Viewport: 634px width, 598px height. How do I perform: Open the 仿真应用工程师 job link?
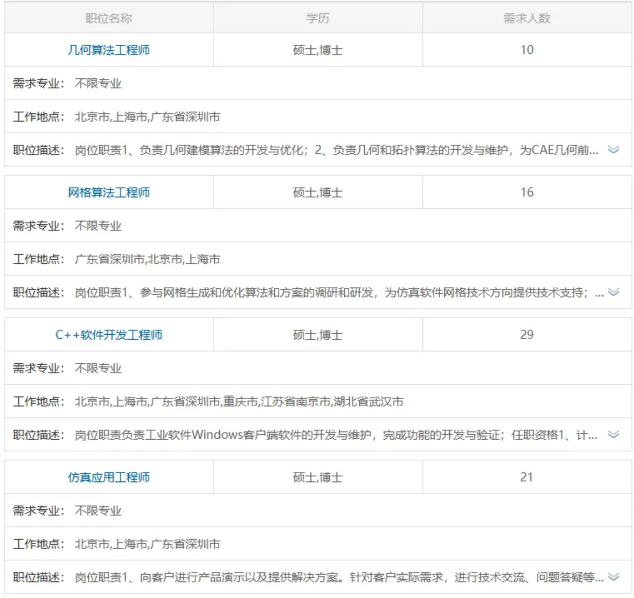point(109,478)
